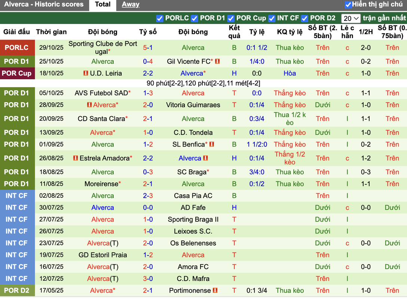Click the 1/2H column header
The height and width of the screenshot is (299, 407).
366,32
